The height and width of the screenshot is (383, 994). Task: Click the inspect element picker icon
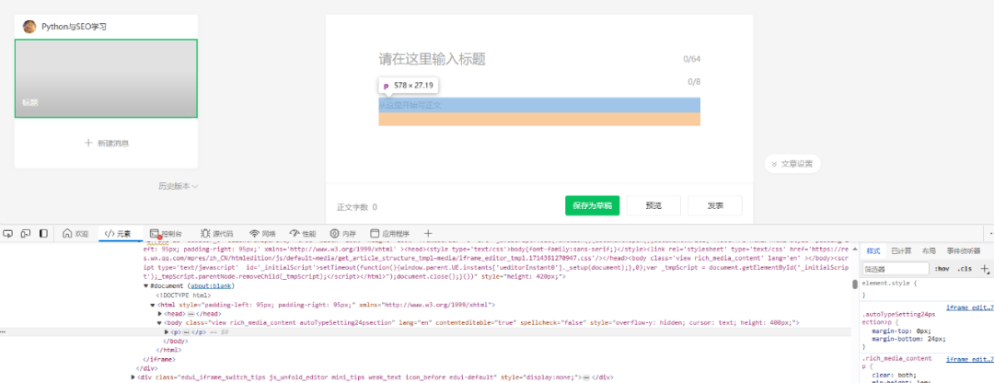[7, 233]
